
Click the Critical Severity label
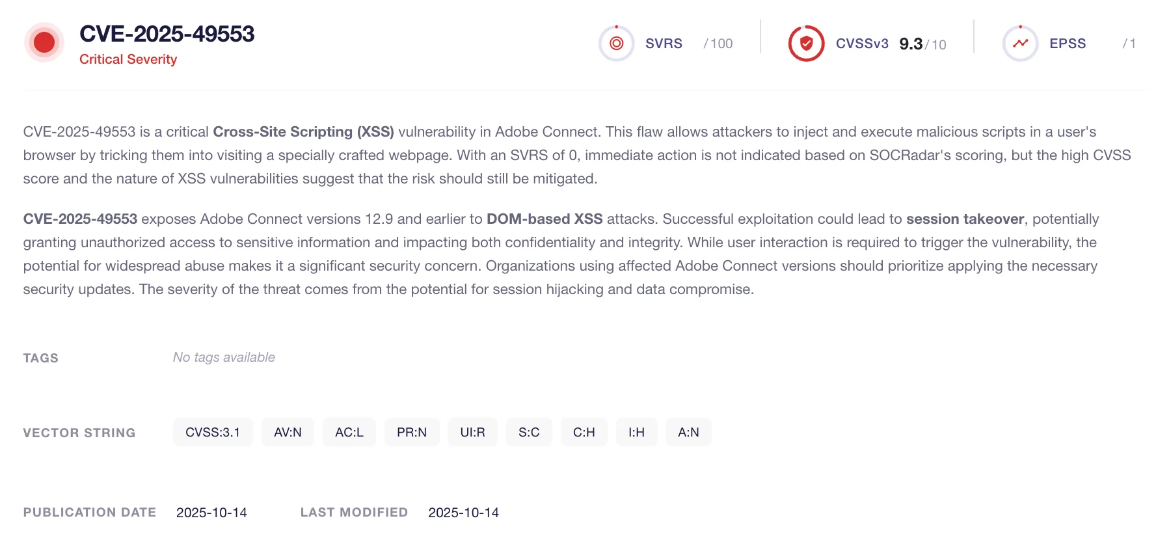click(128, 59)
